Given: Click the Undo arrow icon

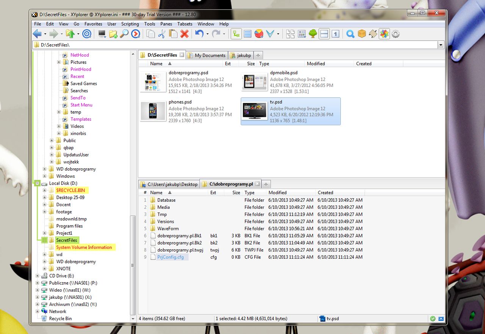Looking at the screenshot, I should (x=199, y=34).
